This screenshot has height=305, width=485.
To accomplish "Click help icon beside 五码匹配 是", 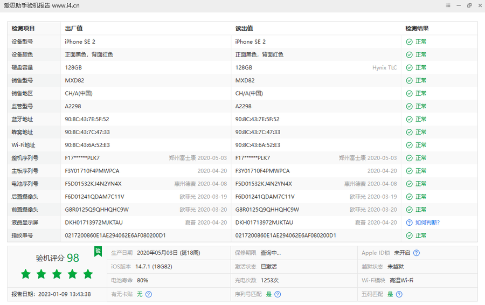I will [x=399, y=294].
